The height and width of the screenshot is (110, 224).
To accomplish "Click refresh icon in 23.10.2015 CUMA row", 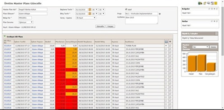I will click(x=170, y=63).
